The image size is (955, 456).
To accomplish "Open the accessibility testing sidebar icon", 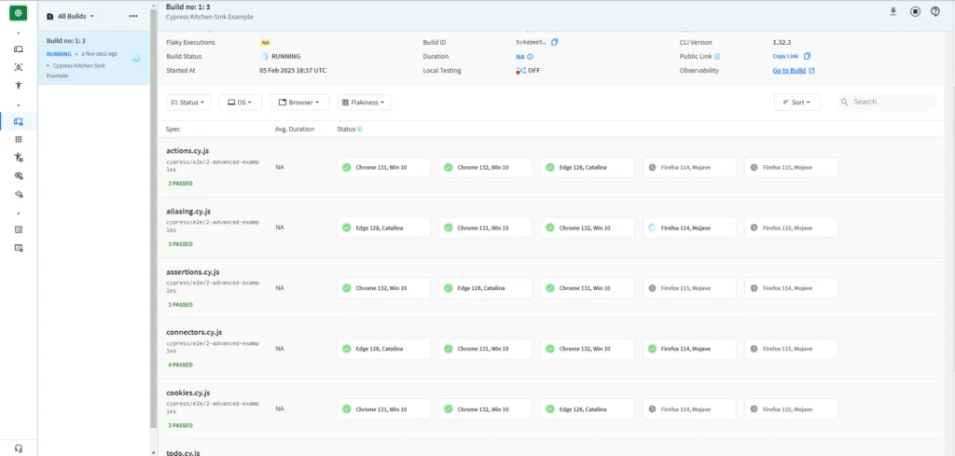I will (x=19, y=85).
